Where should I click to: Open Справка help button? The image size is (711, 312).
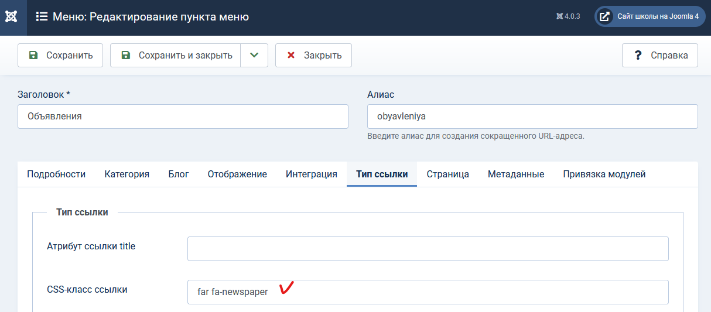click(660, 56)
